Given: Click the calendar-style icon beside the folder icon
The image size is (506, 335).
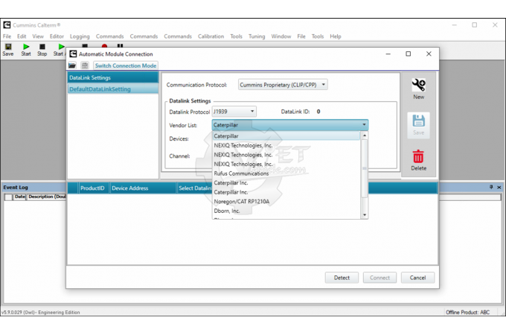Looking at the screenshot, I should [85, 66].
